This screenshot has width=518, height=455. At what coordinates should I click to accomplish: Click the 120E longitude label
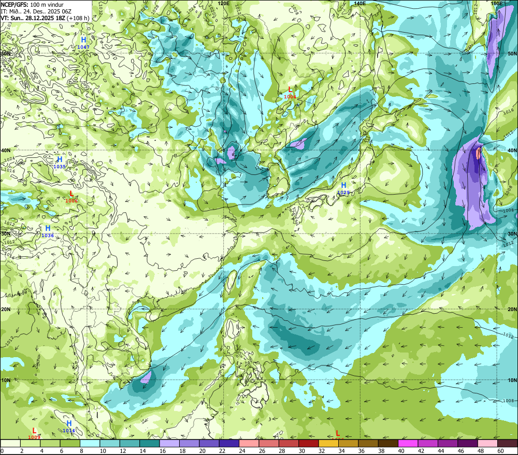[x=224, y=3]
